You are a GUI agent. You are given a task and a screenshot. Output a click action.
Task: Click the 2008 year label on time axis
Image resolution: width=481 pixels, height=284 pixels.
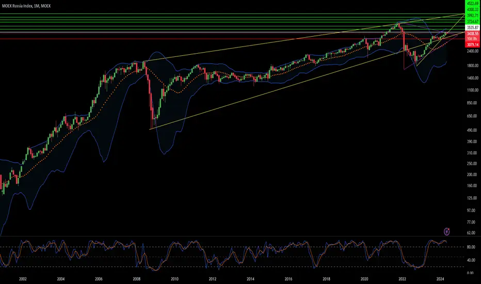(x=137, y=279)
